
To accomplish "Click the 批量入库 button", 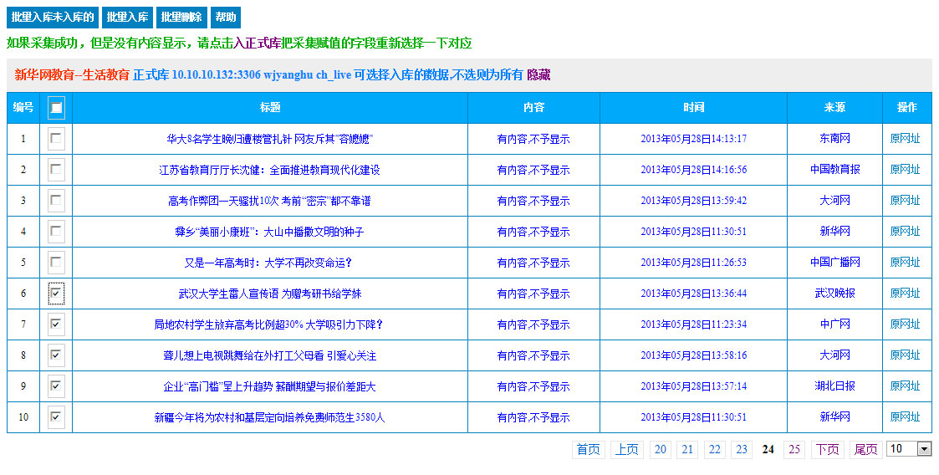I will (128, 18).
